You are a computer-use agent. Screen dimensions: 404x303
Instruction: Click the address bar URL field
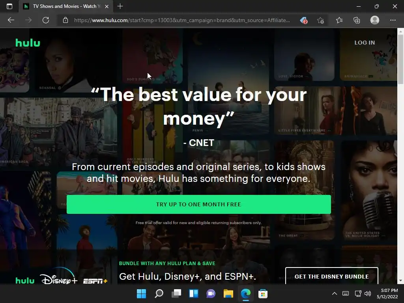pyautogui.click(x=182, y=20)
